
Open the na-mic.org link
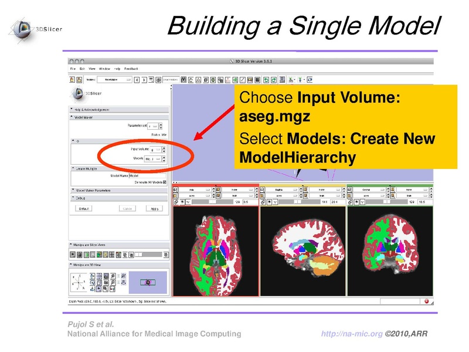352,334
